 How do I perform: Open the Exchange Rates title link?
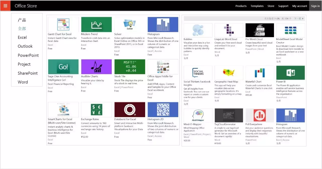tap(90, 119)
